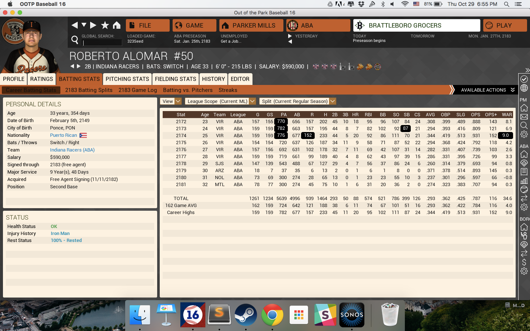530x331 pixels.
Task: Click the magnifier icon beside Global Search
Action: pos(75,39)
